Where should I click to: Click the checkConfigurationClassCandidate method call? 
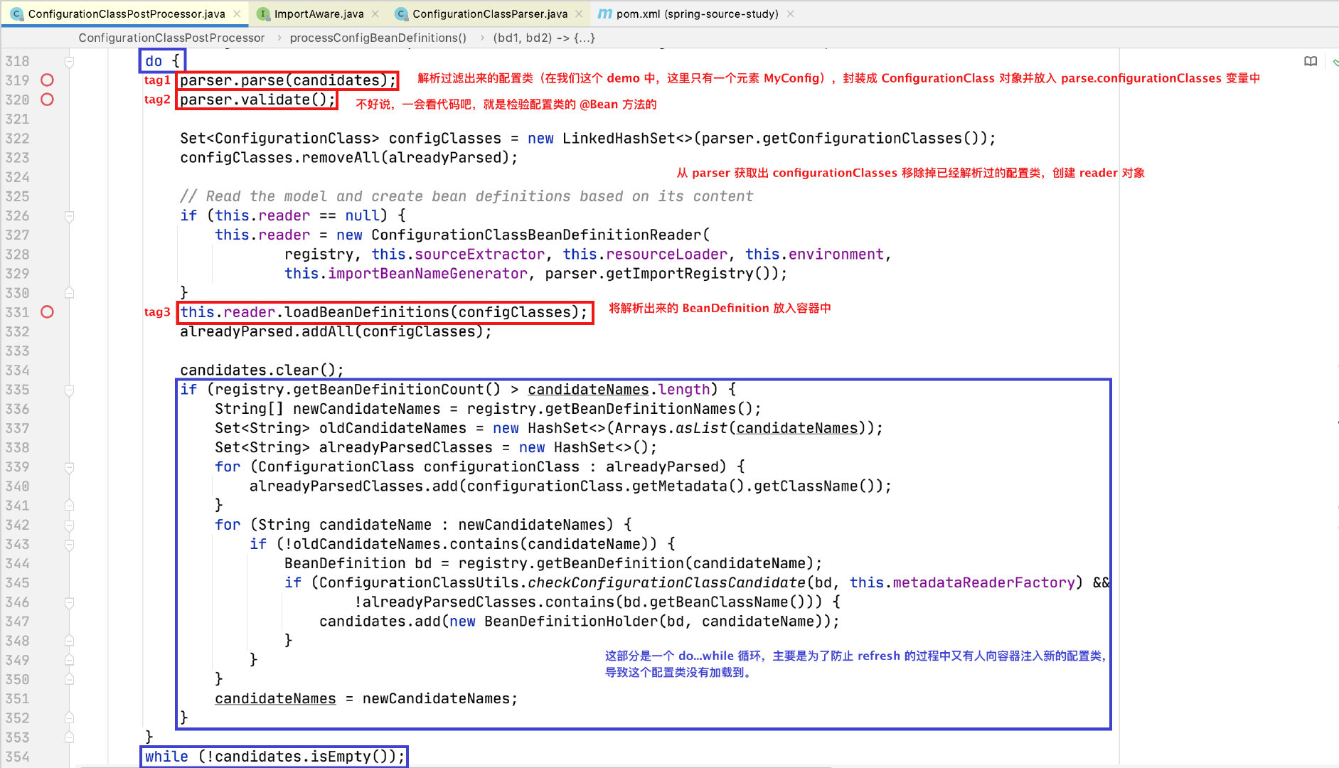click(666, 583)
